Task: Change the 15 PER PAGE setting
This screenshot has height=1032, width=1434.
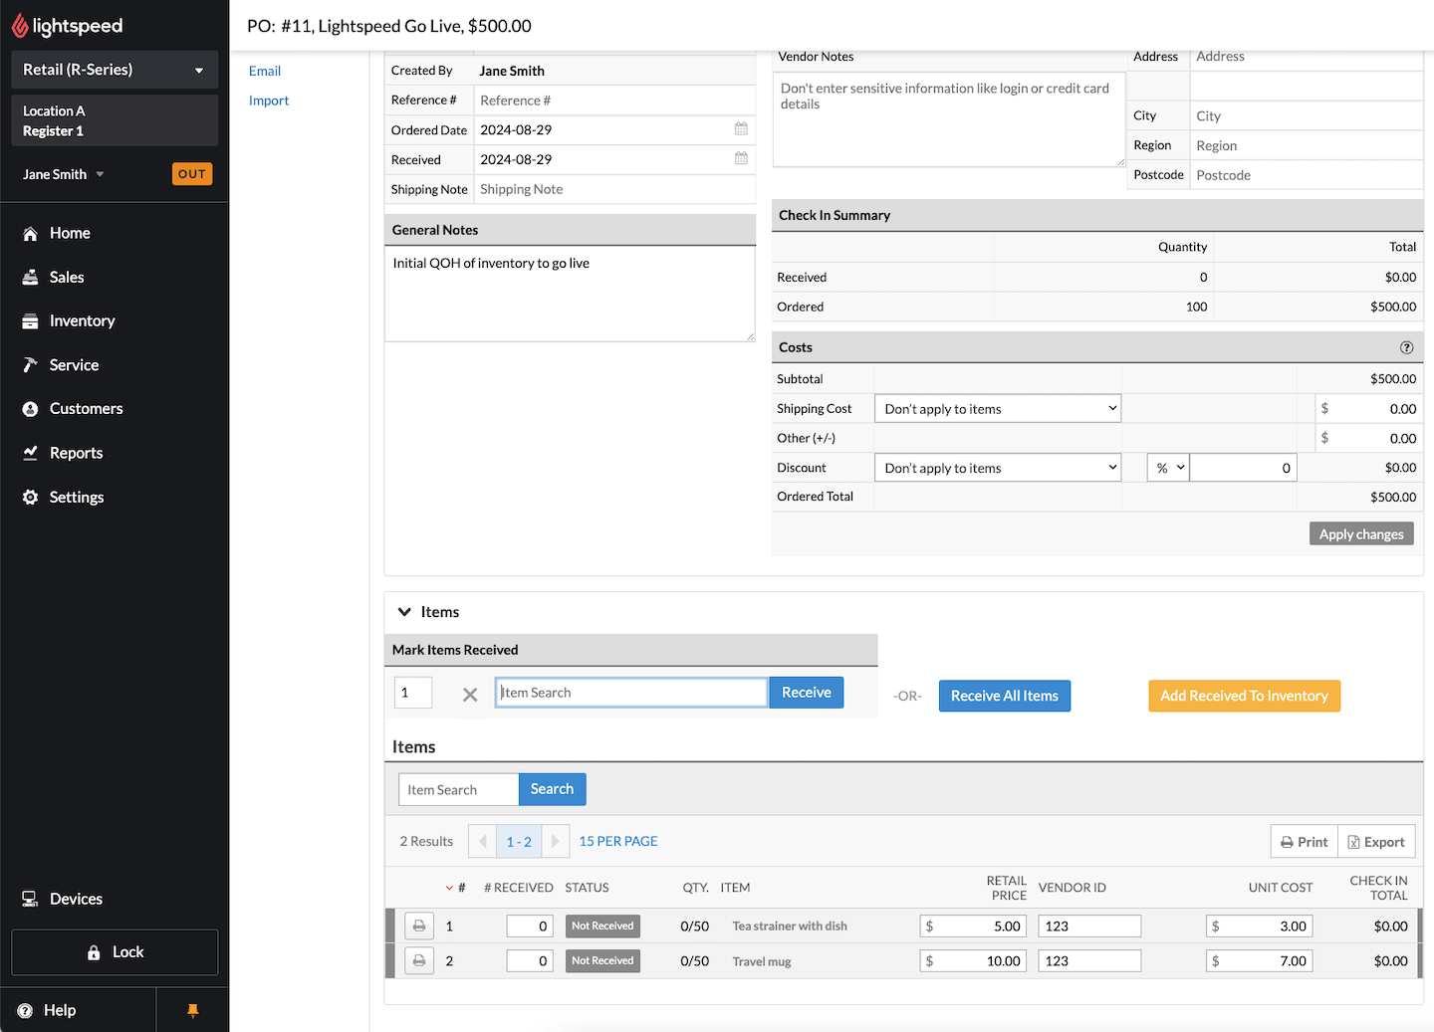Action: (x=618, y=842)
